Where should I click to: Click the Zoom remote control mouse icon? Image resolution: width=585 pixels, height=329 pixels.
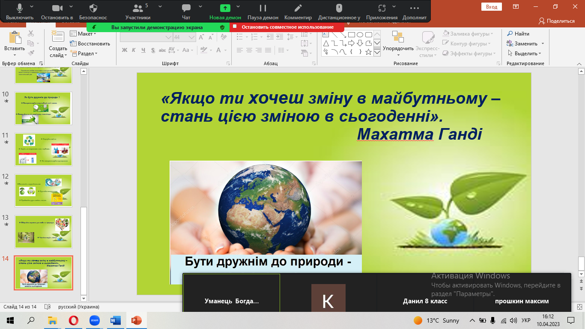point(339,8)
